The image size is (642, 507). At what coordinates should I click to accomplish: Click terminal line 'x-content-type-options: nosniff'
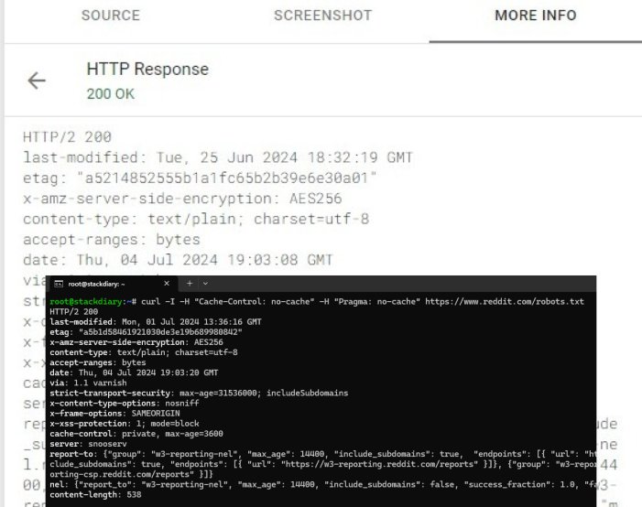click(125, 403)
